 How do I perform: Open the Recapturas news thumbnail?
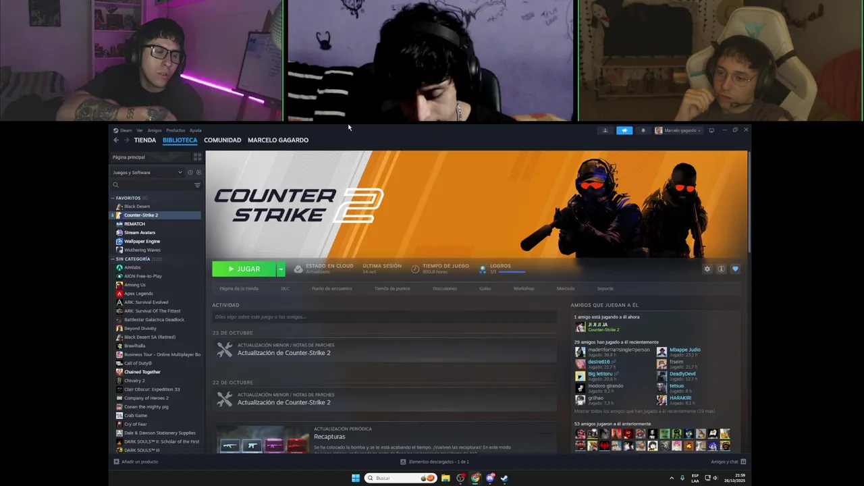click(x=263, y=439)
